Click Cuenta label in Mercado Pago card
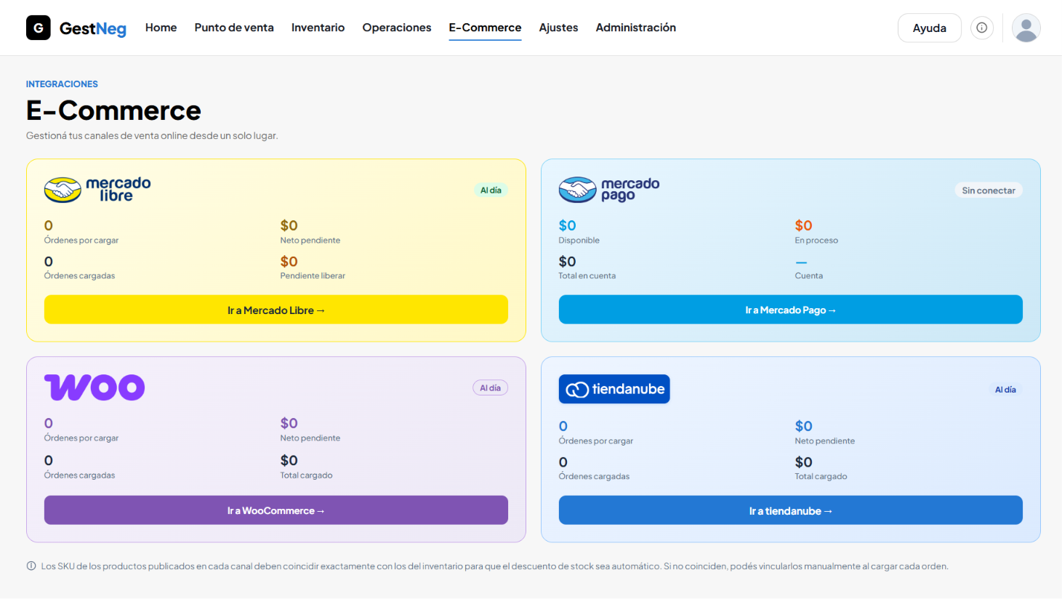This screenshot has height=599, width=1062. tap(809, 276)
